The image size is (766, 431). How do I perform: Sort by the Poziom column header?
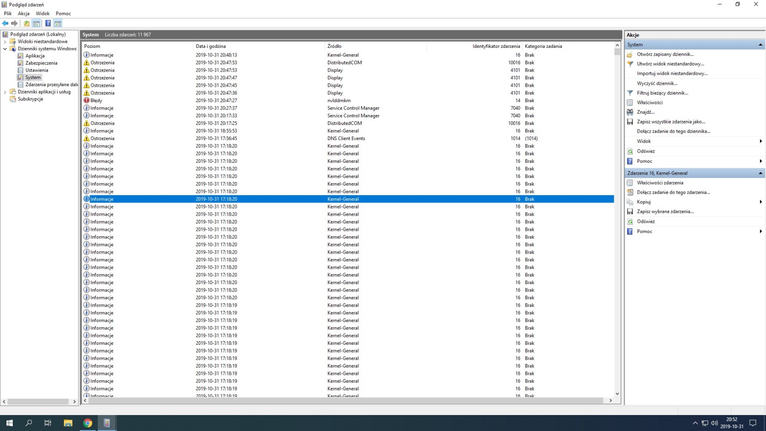pyautogui.click(x=137, y=46)
